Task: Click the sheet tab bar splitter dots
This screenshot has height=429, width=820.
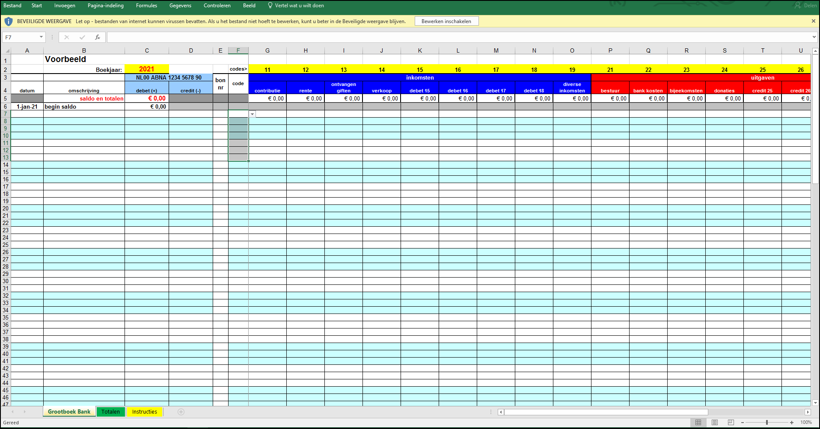Action: click(x=491, y=412)
